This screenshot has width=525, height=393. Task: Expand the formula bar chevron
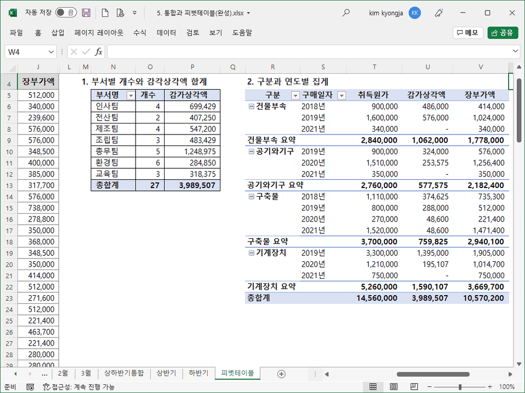(515, 51)
